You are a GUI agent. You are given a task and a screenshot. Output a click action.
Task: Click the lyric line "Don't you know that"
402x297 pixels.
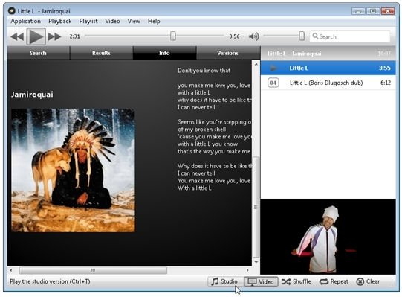tap(204, 71)
